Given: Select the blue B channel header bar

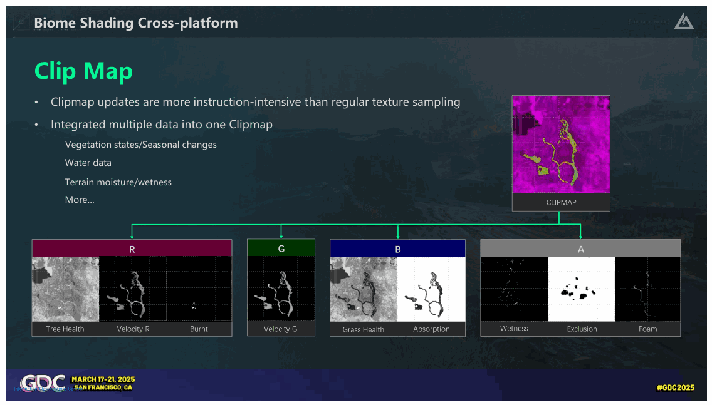Looking at the screenshot, I should coord(398,249).
